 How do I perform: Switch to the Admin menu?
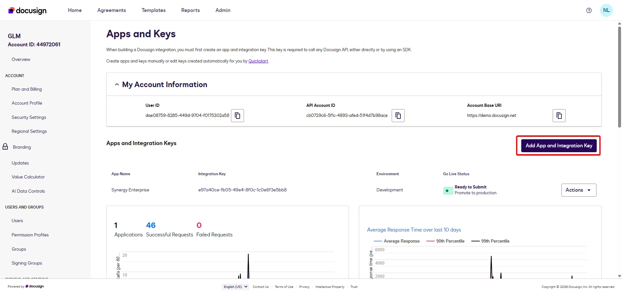(x=223, y=10)
